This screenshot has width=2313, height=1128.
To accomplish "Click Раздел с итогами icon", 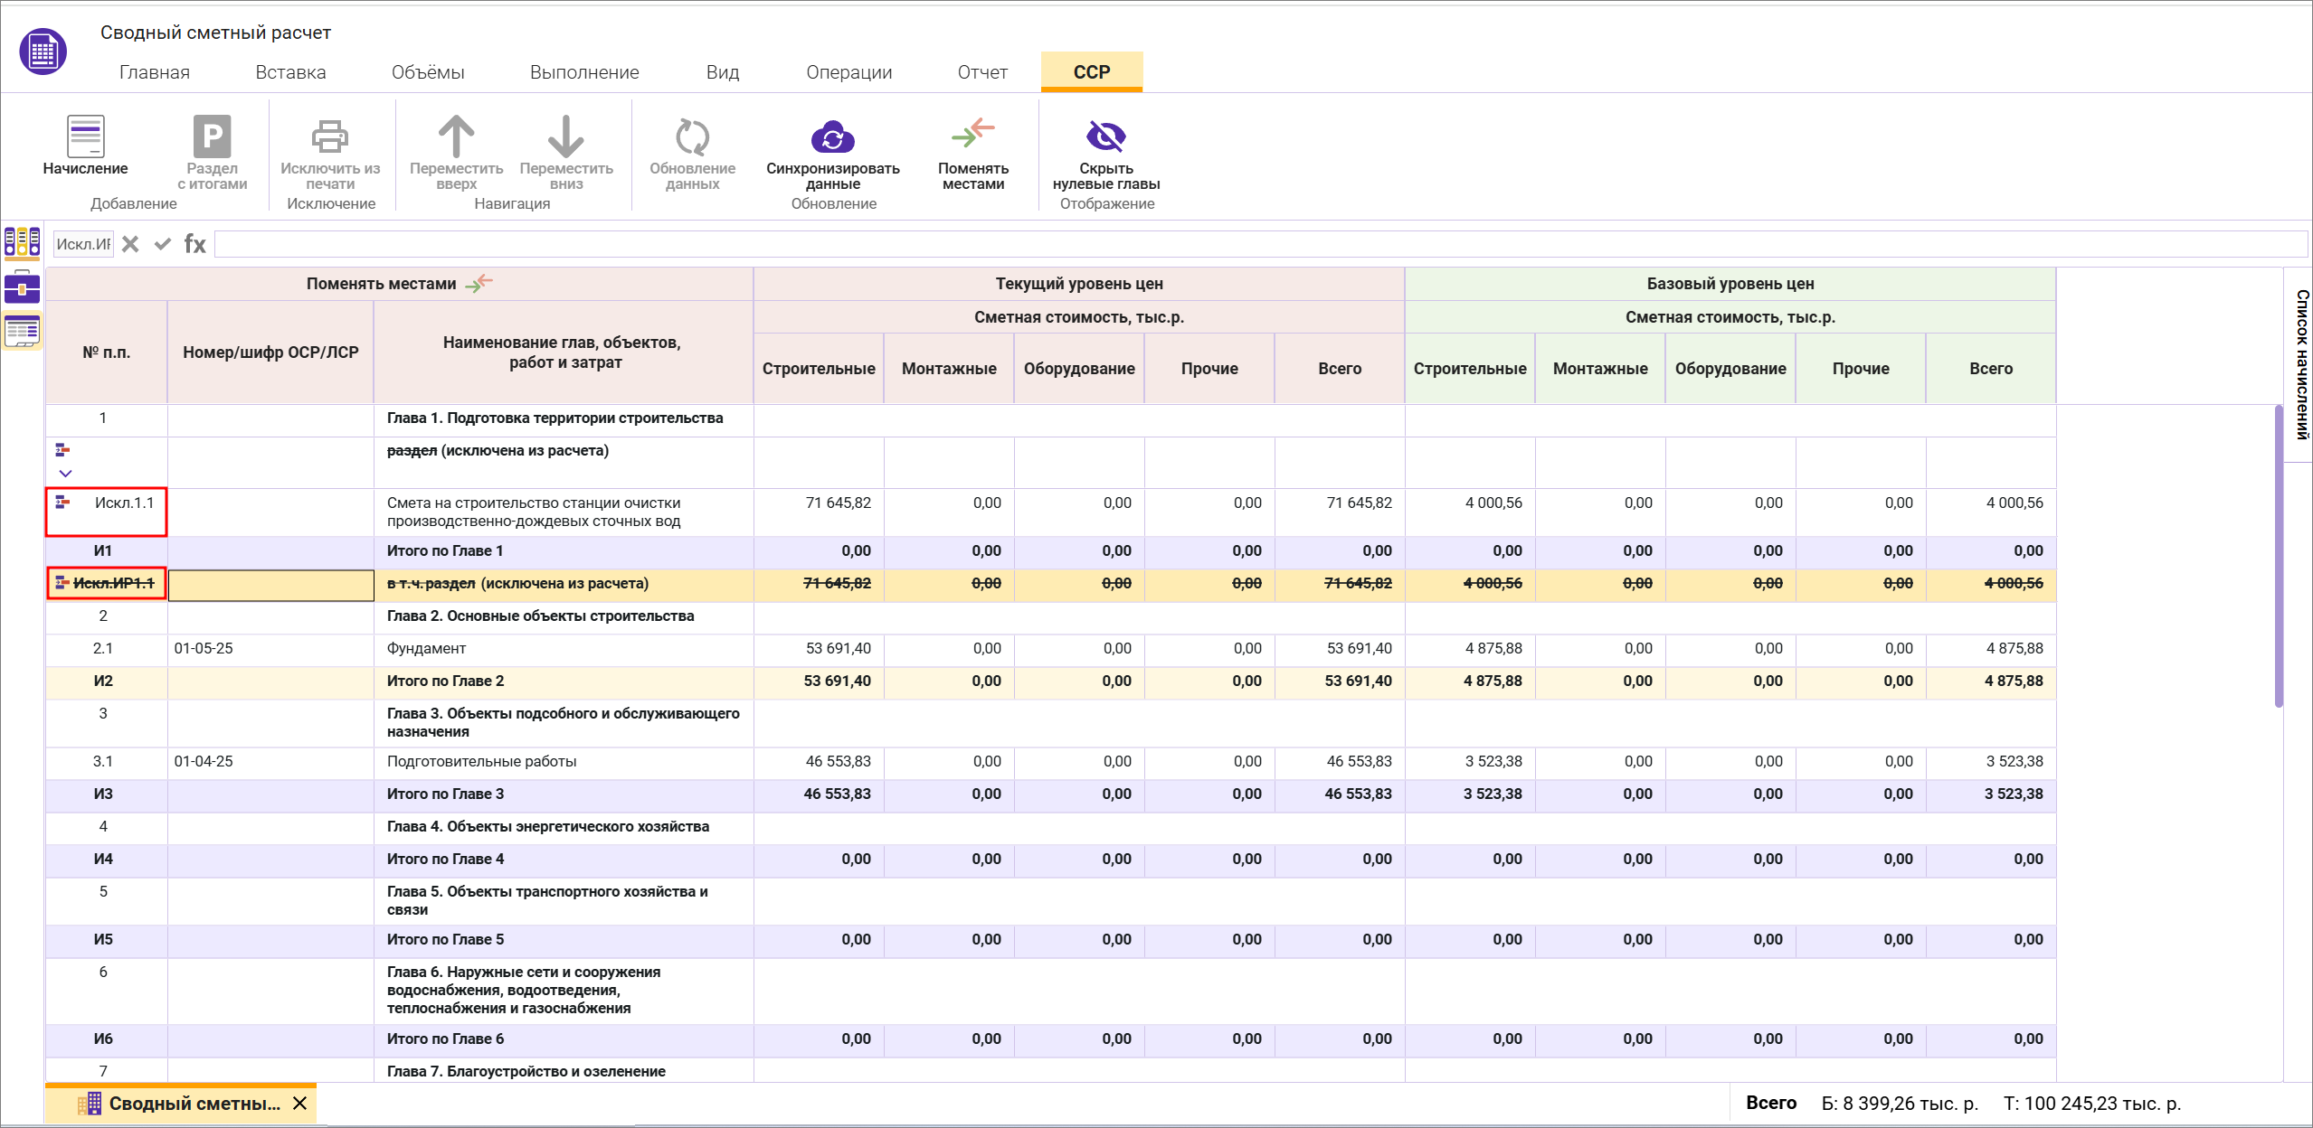I will (x=212, y=137).
